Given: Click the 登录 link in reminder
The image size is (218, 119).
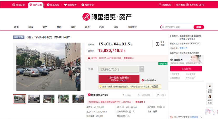Looking at the screenshot, I should point(156,86).
